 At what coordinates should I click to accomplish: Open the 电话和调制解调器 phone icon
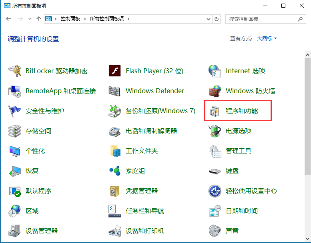(x=114, y=131)
